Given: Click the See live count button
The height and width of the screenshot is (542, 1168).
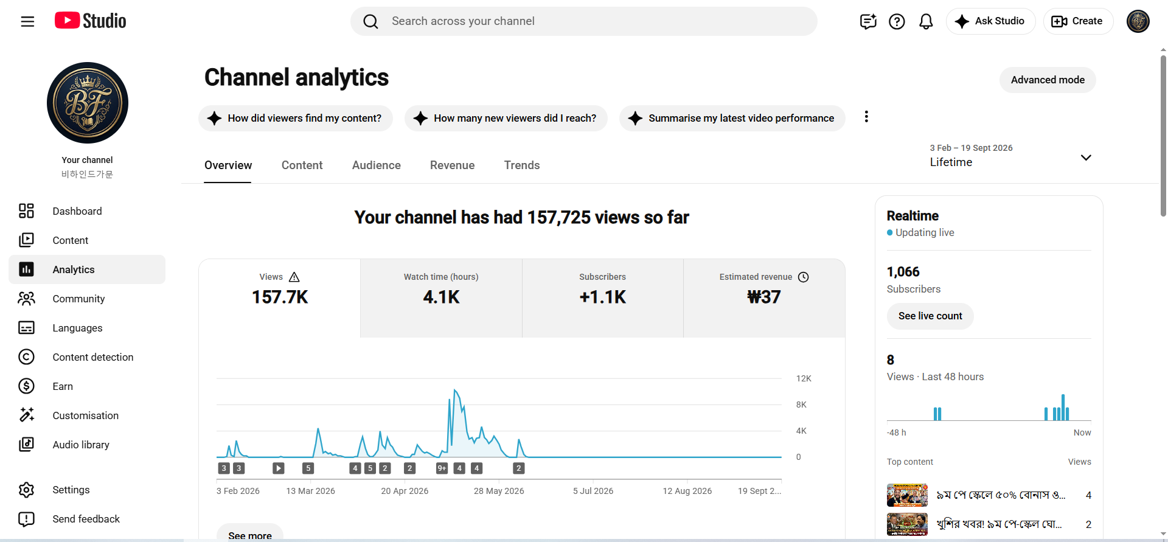Looking at the screenshot, I should 930,316.
